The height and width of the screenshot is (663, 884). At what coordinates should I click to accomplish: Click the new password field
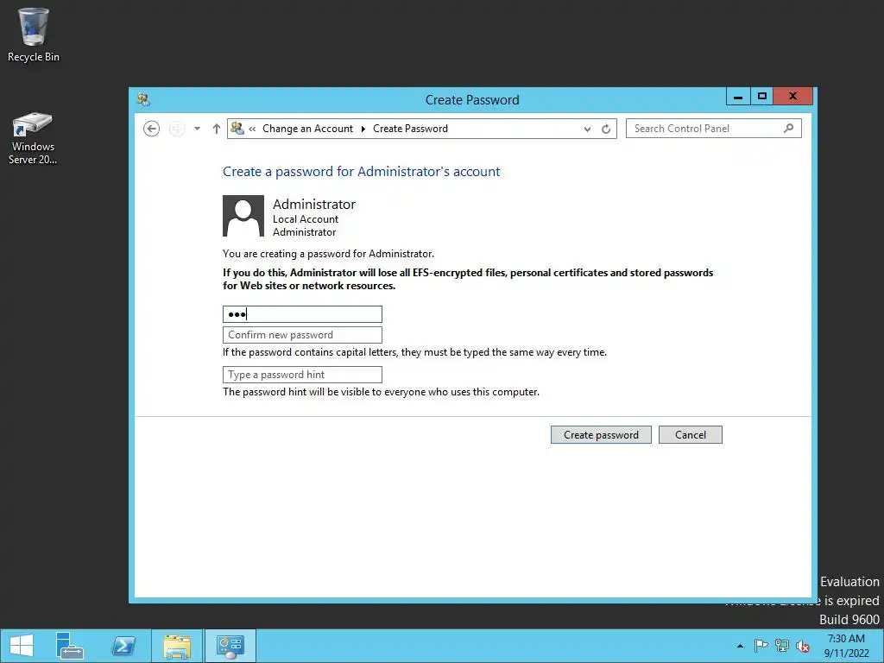click(x=302, y=314)
